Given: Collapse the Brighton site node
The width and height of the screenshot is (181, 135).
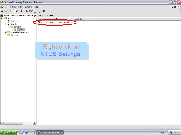Looking at the screenshot, I should point(5,24).
